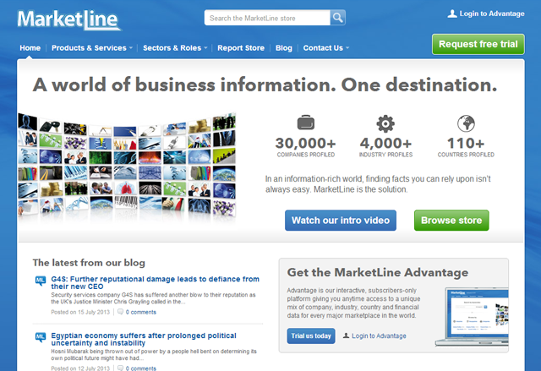Open the Egyptian economy blog post
Image resolution: width=541 pixels, height=371 pixels.
click(x=144, y=339)
